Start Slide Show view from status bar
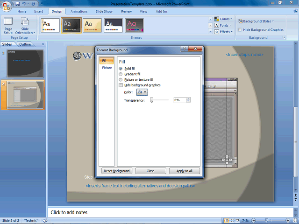This screenshot has width=299, height=224. click(237, 220)
